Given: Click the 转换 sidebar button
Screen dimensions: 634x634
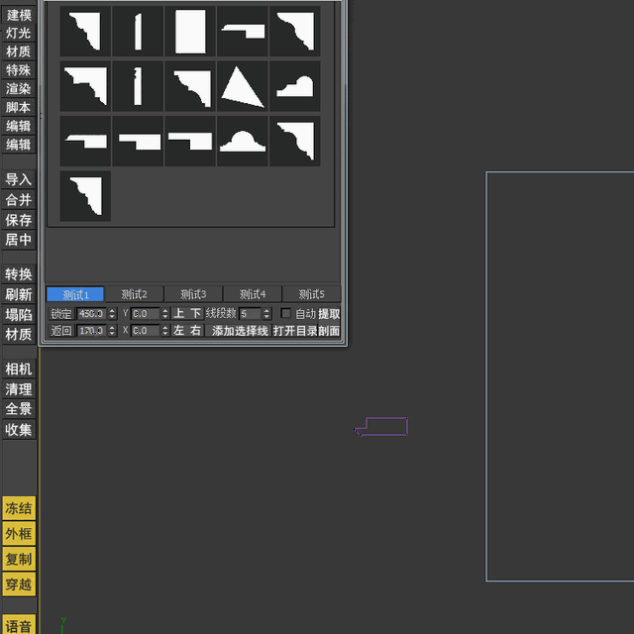Looking at the screenshot, I should point(19,274).
